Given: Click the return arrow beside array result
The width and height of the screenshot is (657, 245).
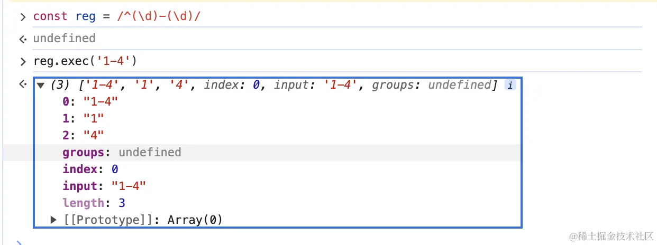Looking at the screenshot, I should [x=22, y=84].
